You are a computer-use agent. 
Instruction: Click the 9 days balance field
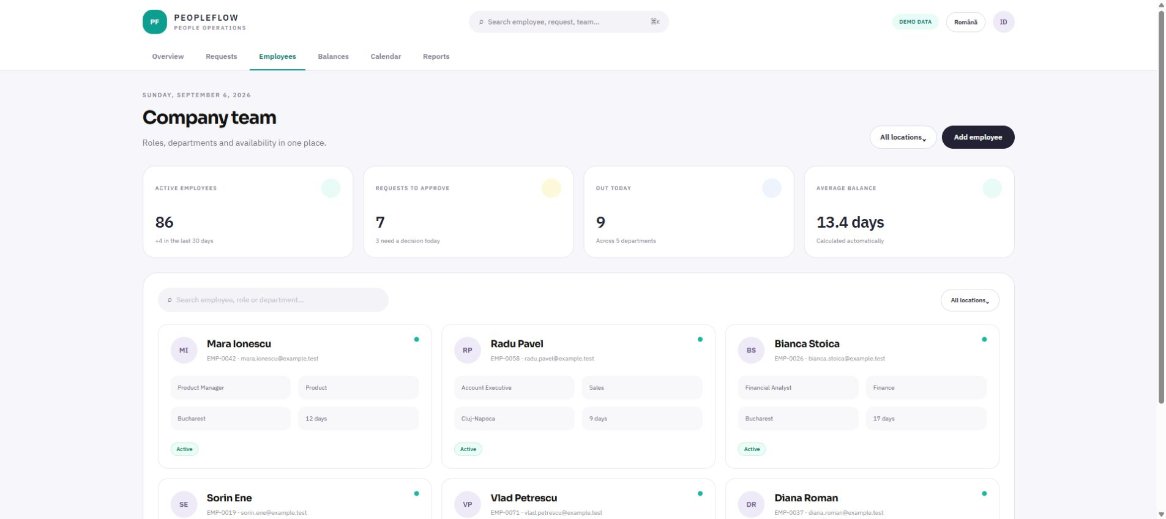click(642, 419)
